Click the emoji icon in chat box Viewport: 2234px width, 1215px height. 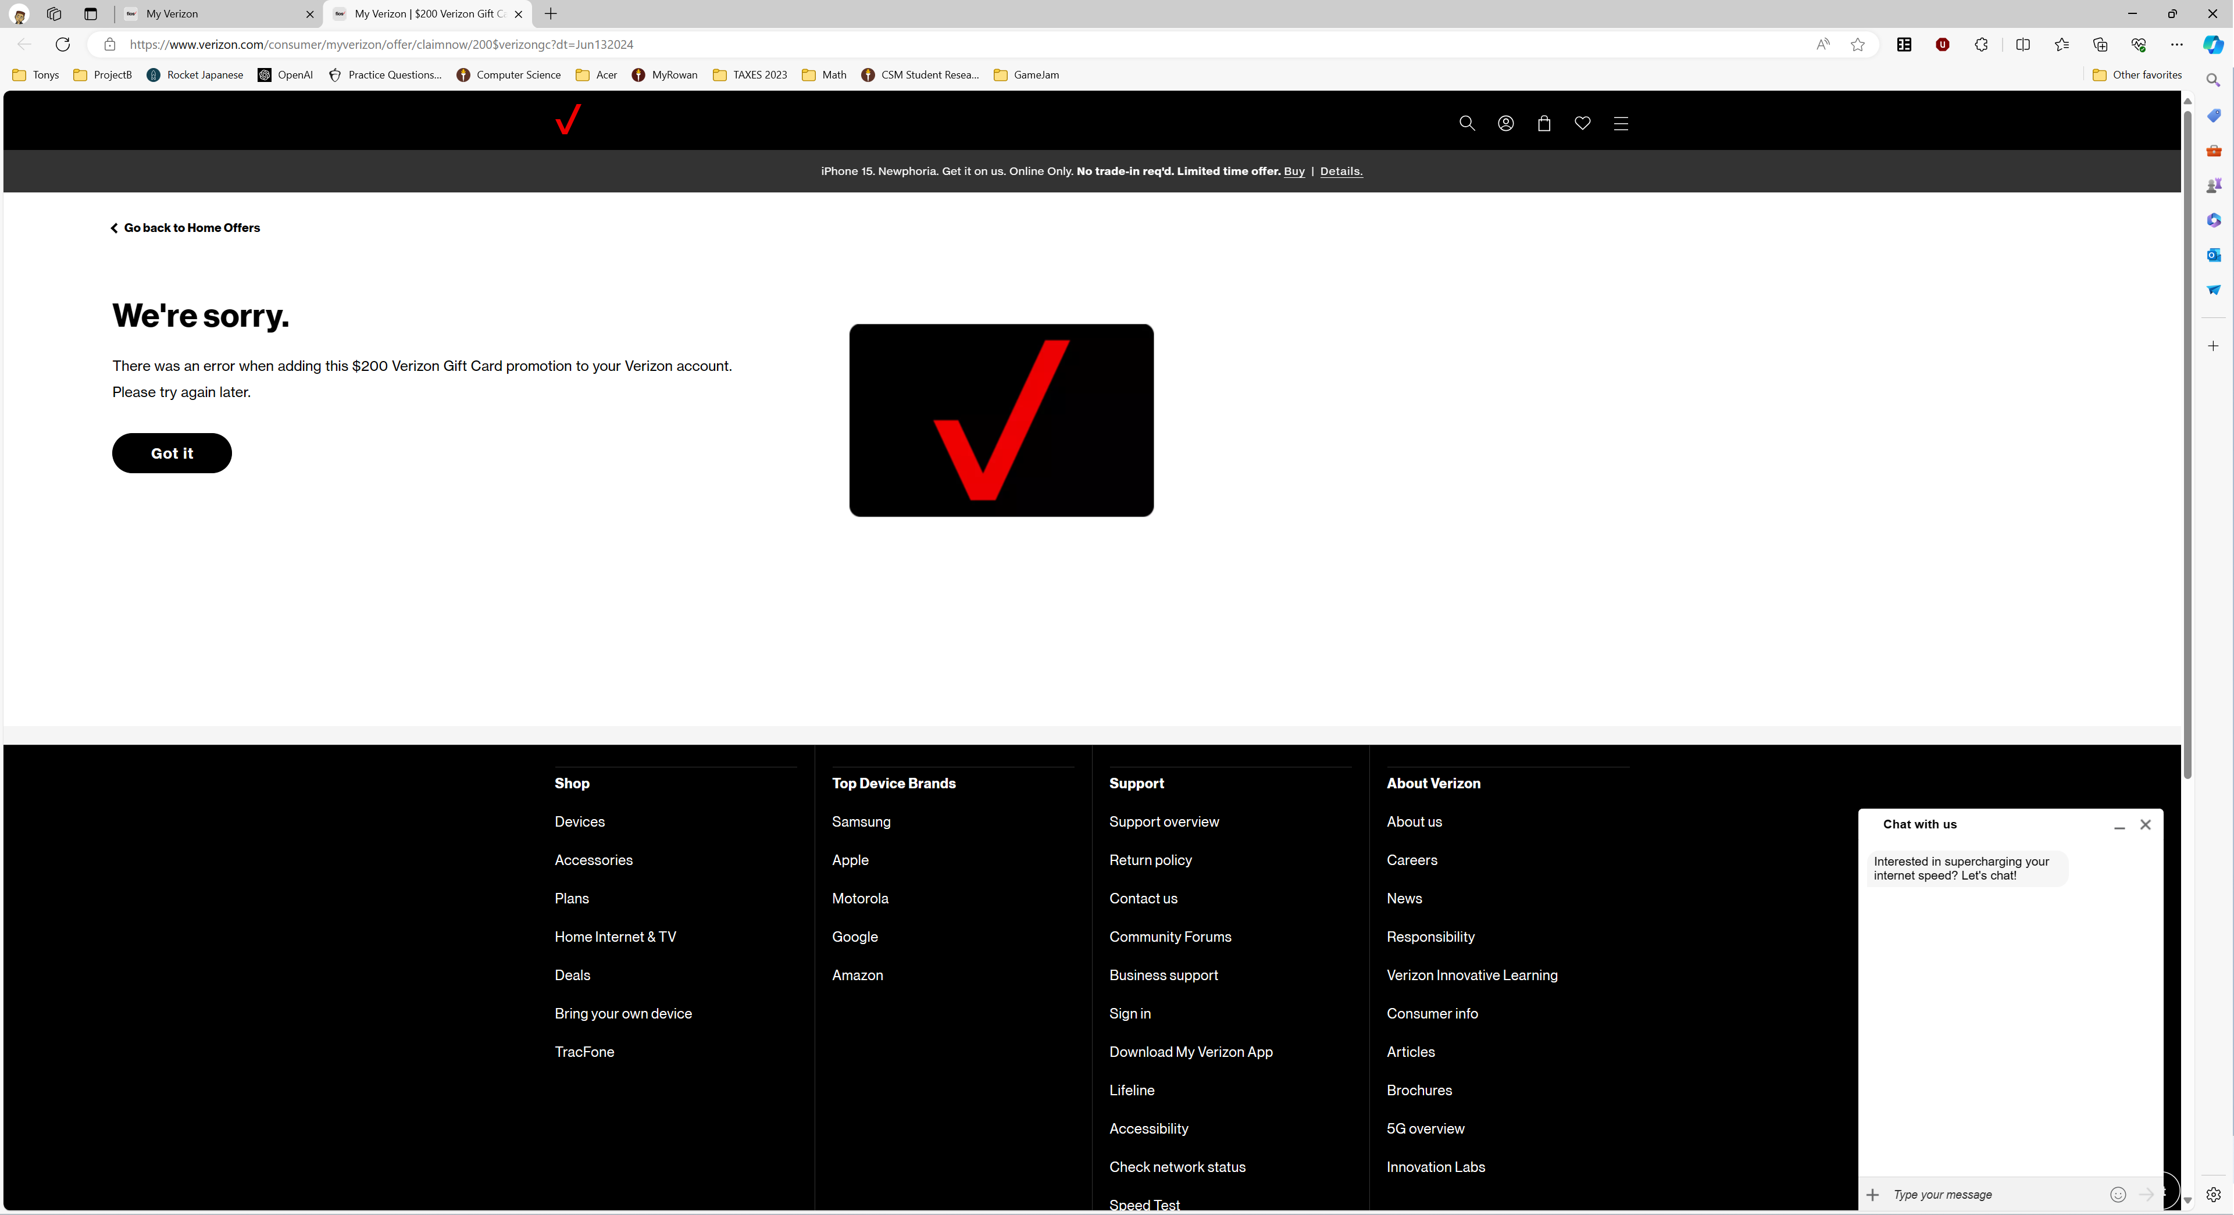pyautogui.click(x=2117, y=1194)
